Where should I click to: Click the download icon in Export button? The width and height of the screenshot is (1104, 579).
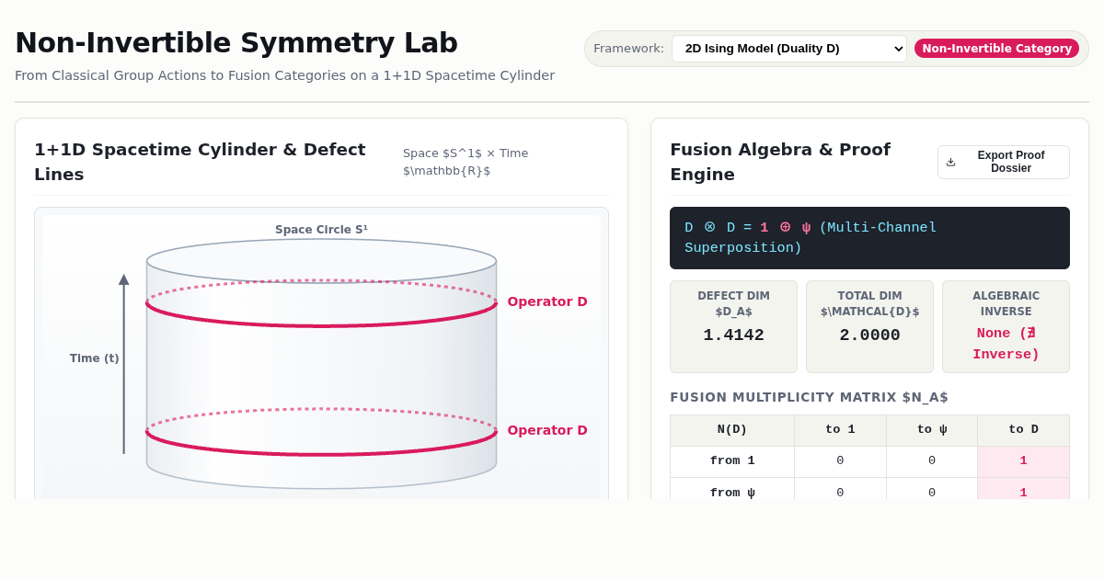click(x=951, y=162)
